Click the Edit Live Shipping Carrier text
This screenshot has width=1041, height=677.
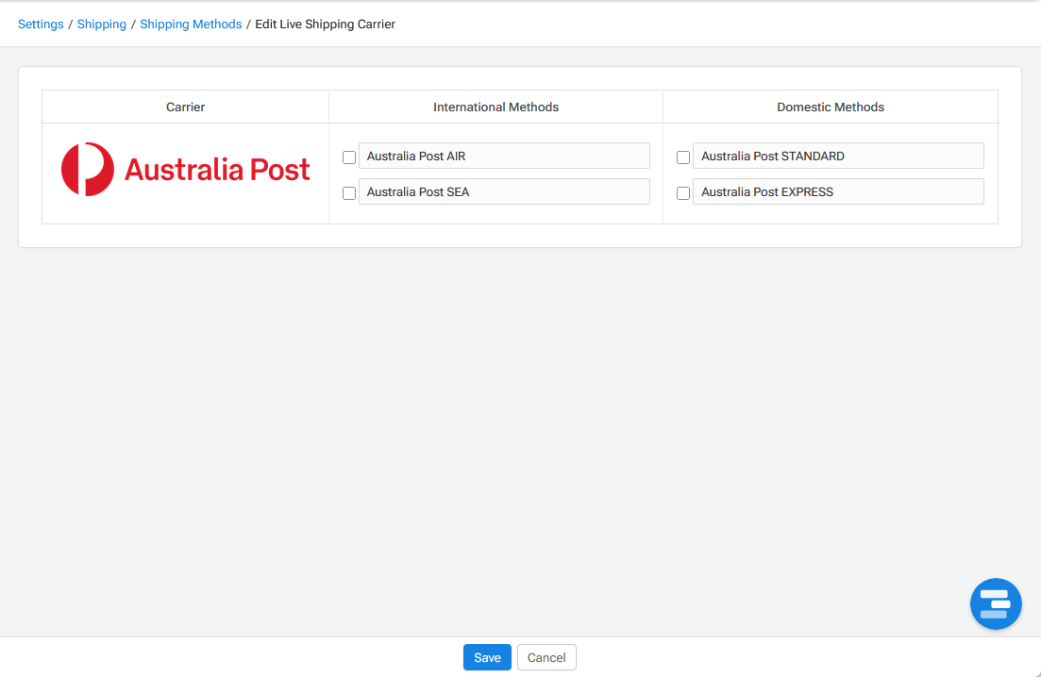click(x=326, y=24)
